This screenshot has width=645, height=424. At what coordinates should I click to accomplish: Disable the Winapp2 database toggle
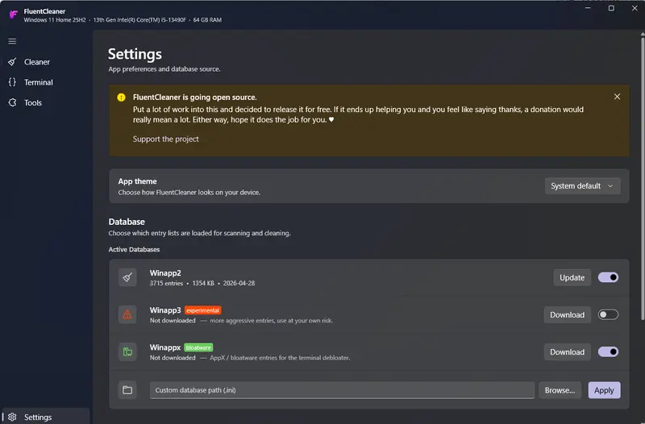point(608,277)
